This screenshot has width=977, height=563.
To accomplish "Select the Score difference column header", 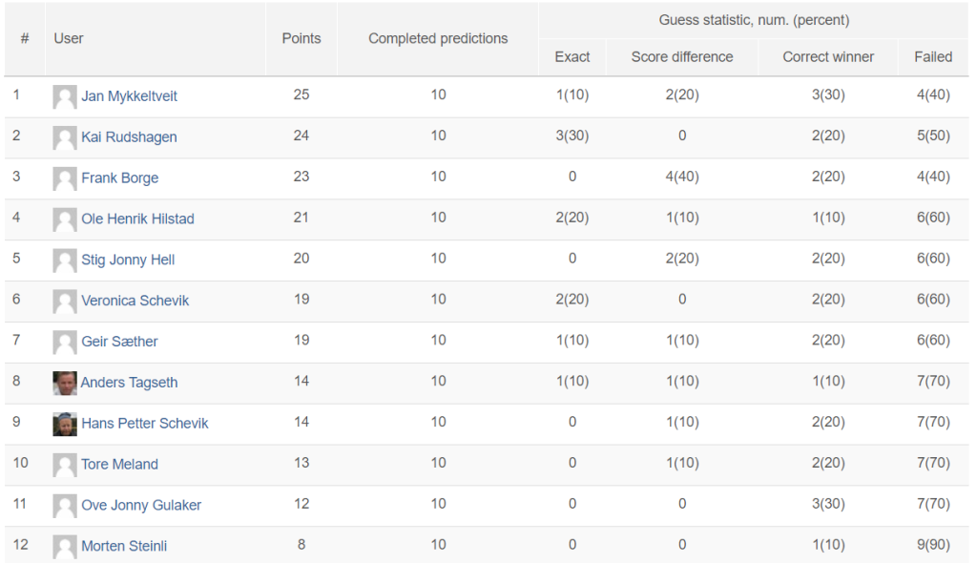I will tap(681, 56).
